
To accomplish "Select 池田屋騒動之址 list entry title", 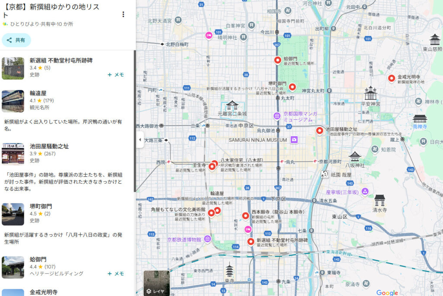I will point(49,146).
